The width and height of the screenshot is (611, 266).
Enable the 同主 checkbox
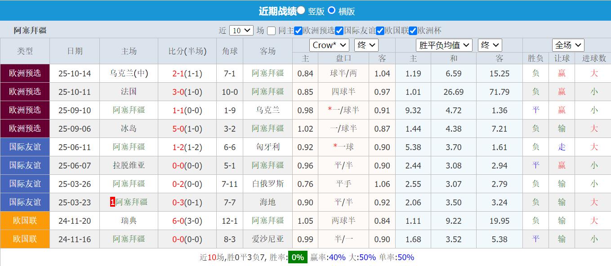tap(270, 31)
